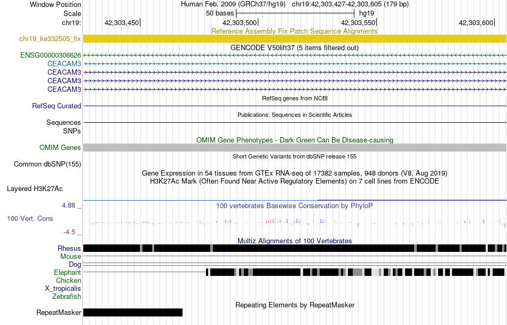The width and height of the screenshot is (507, 325).
Task: Open the OMIM Gene Phenotypes track title
Action: (295, 140)
